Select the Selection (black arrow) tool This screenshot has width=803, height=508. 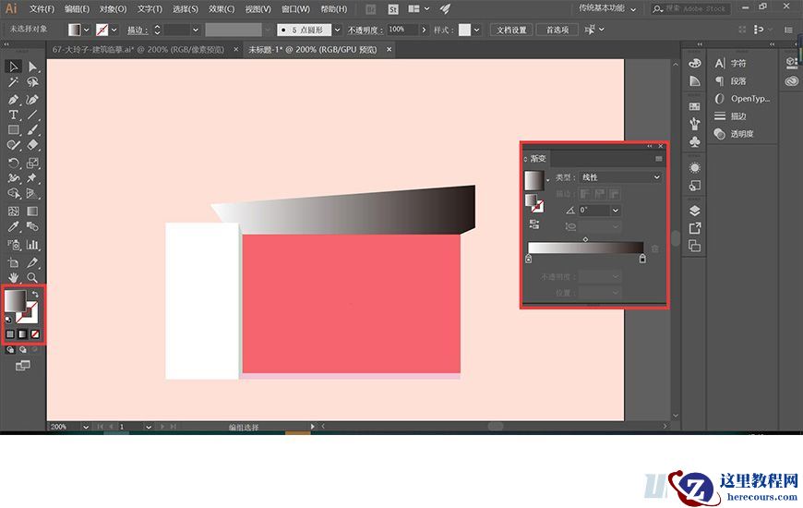[14, 67]
